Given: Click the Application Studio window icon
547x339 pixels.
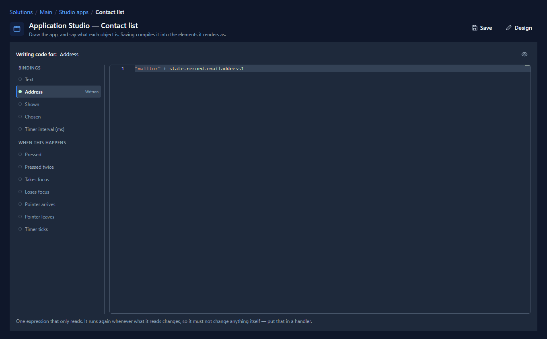Looking at the screenshot, I should coord(17,29).
